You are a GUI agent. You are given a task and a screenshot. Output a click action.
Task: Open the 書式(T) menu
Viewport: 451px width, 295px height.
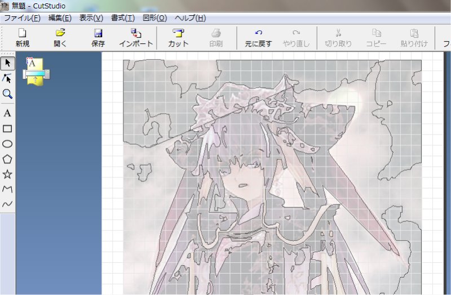point(123,18)
